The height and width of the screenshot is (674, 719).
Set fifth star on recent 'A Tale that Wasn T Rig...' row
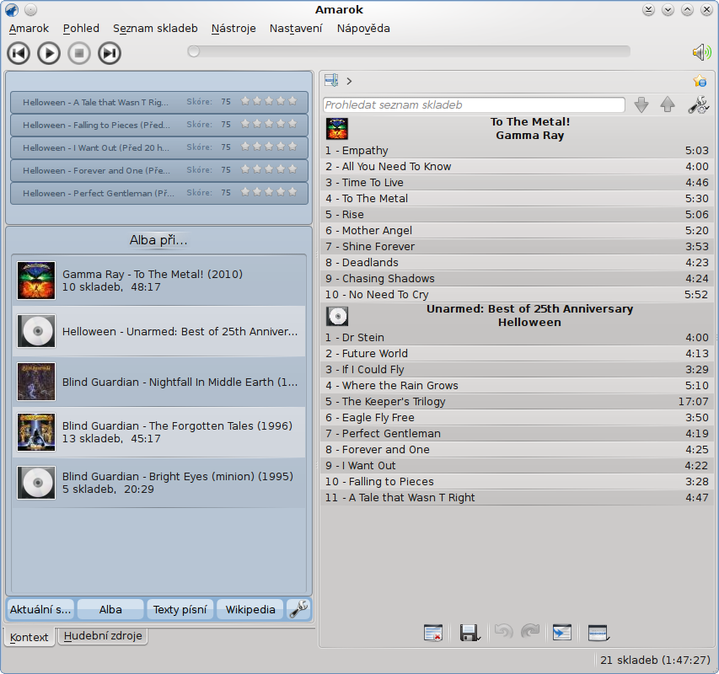tap(292, 101)
